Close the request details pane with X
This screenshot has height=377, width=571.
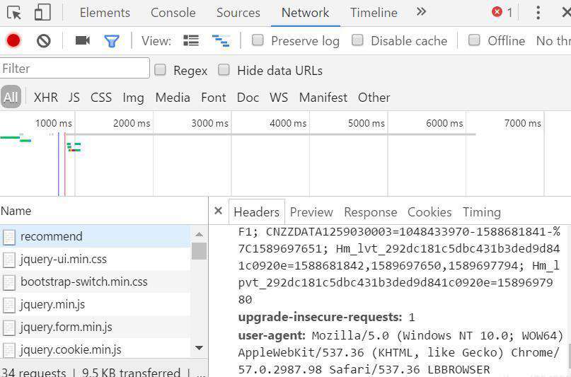tap(218, 211)
